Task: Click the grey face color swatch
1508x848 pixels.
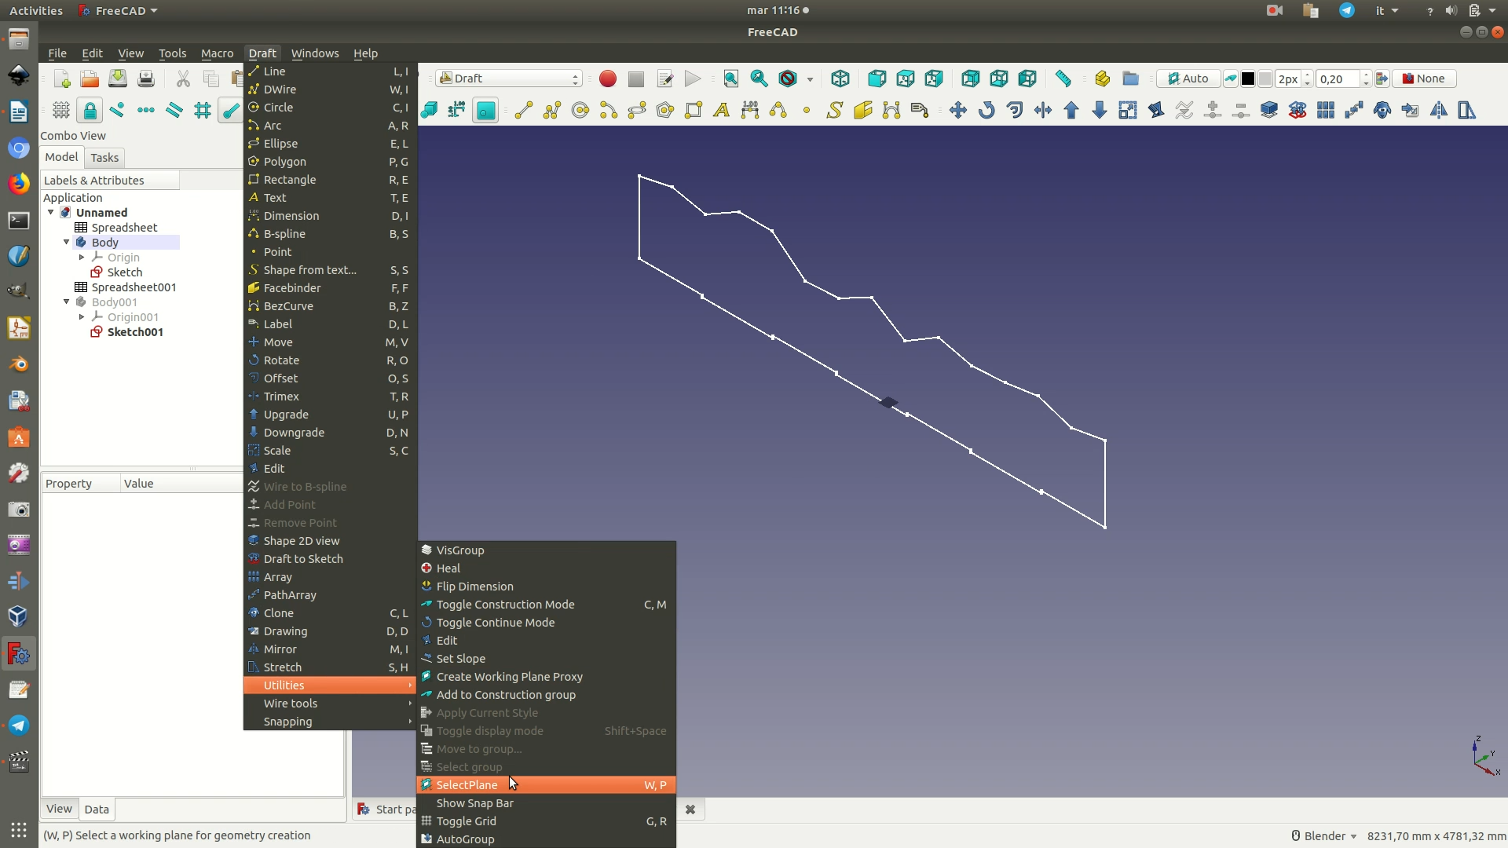Action: click(1265, 79)
